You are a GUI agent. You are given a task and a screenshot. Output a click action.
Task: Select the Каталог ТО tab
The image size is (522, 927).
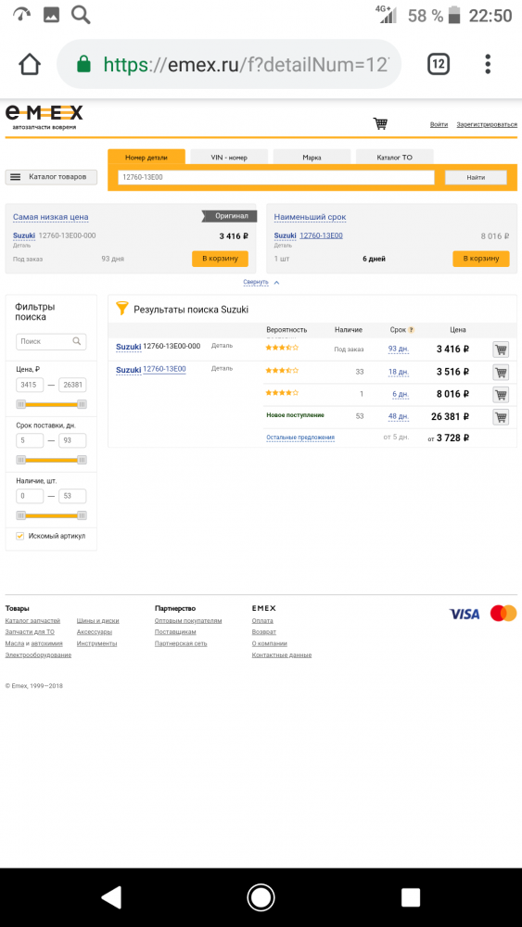pyautogui.click(x=394, y=158)
